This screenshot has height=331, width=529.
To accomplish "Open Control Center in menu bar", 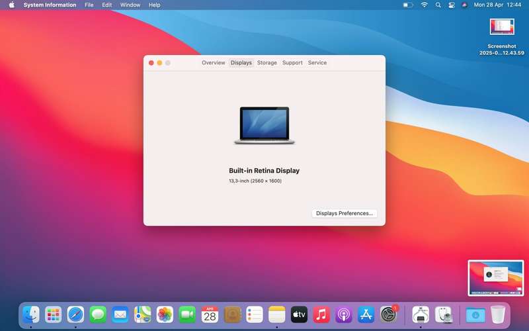I will [x=452, y=5].
